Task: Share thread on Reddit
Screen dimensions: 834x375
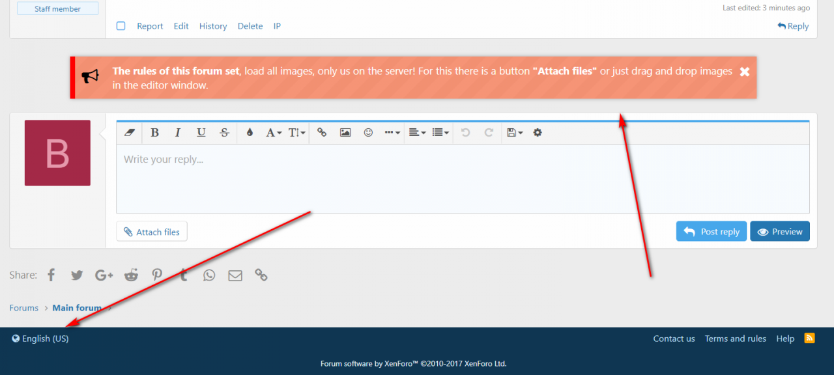Action: point(132,275)
